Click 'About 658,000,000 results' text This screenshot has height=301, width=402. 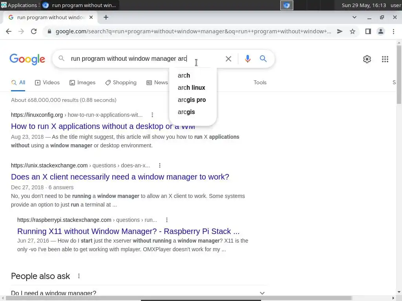pyautogui.click(x=64, y=100)
